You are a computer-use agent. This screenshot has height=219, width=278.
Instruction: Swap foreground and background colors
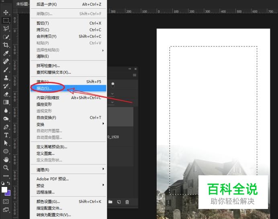point(8,183)
